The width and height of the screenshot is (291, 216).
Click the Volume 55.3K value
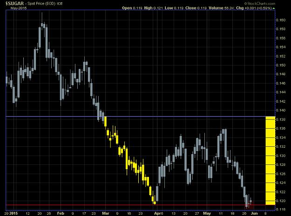point(222,8)
